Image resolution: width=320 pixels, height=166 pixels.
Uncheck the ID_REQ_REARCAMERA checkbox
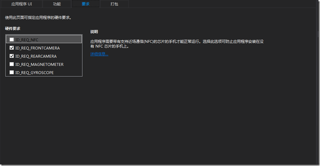12,56
